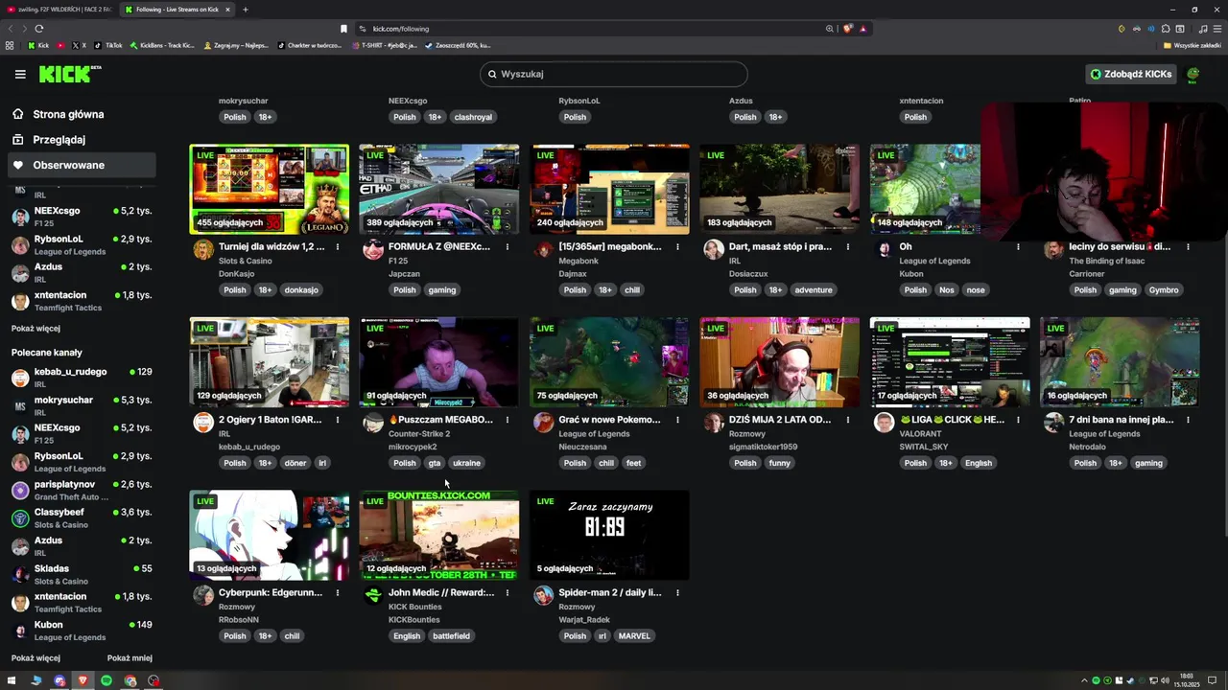Open parisplatynov in recommended channels
1228x690 pixels.
click(82, 491)
